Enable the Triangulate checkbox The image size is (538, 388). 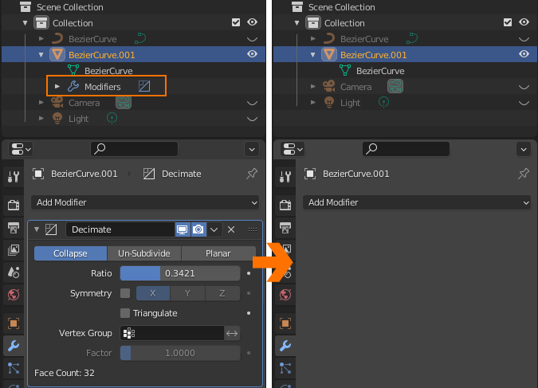click(x=125, y=313)
